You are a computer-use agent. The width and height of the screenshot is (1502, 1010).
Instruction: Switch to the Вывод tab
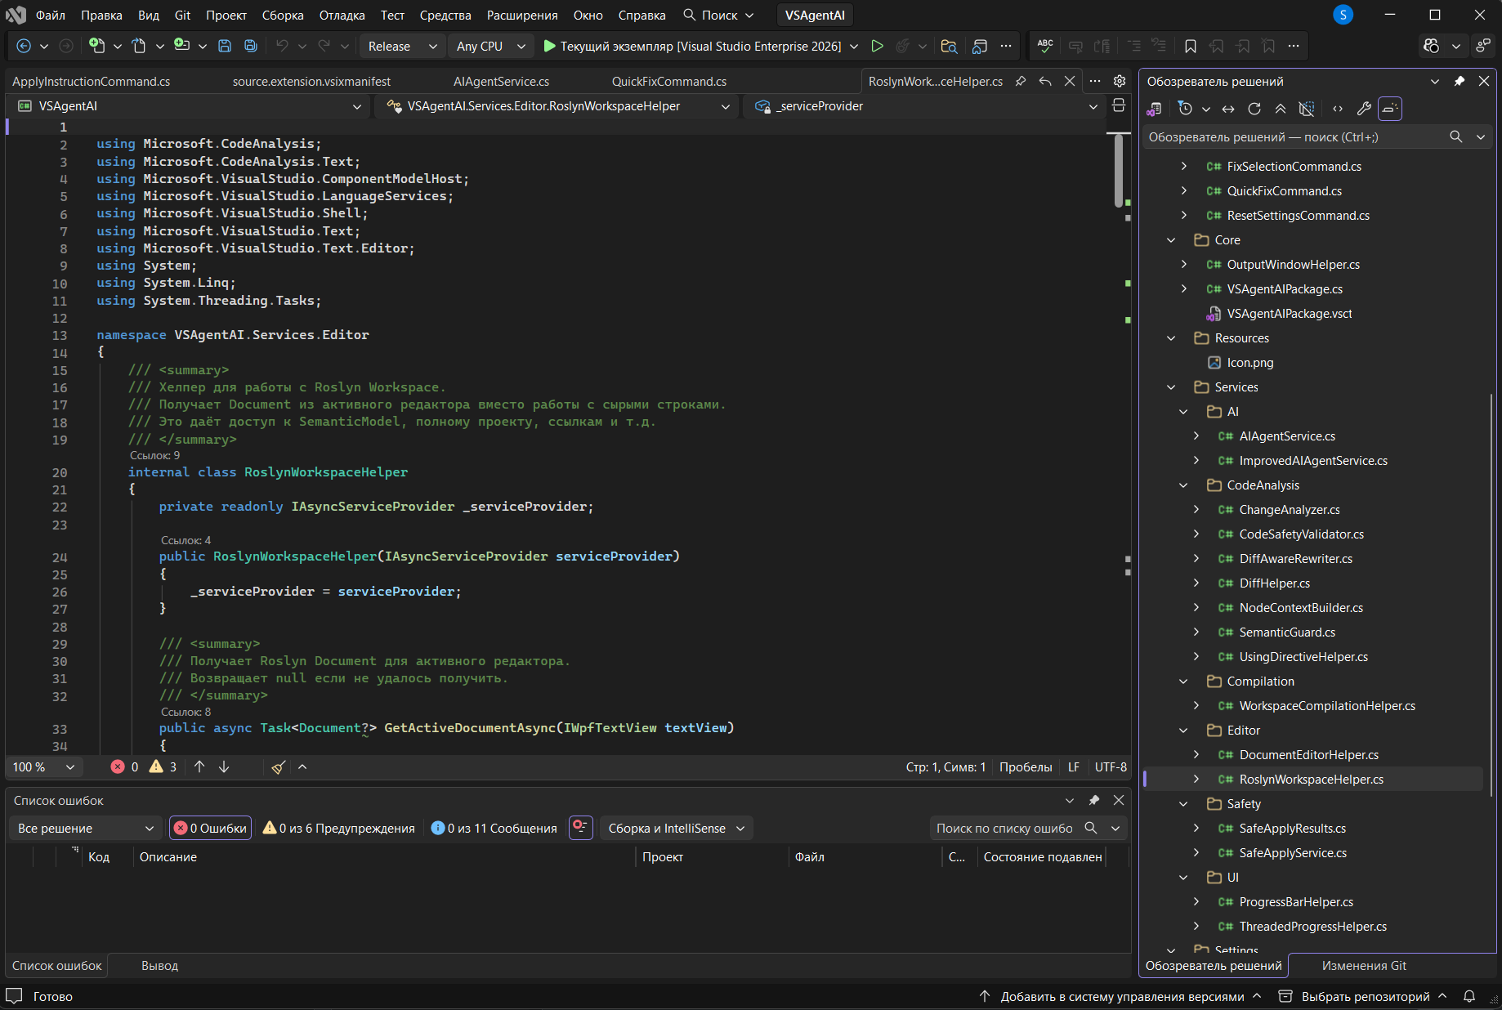(x=159, y=966)
